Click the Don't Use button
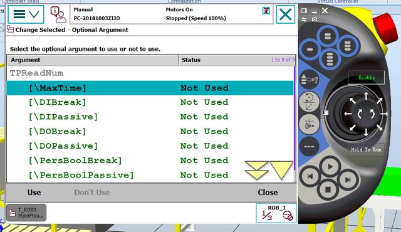 point(92,192)
